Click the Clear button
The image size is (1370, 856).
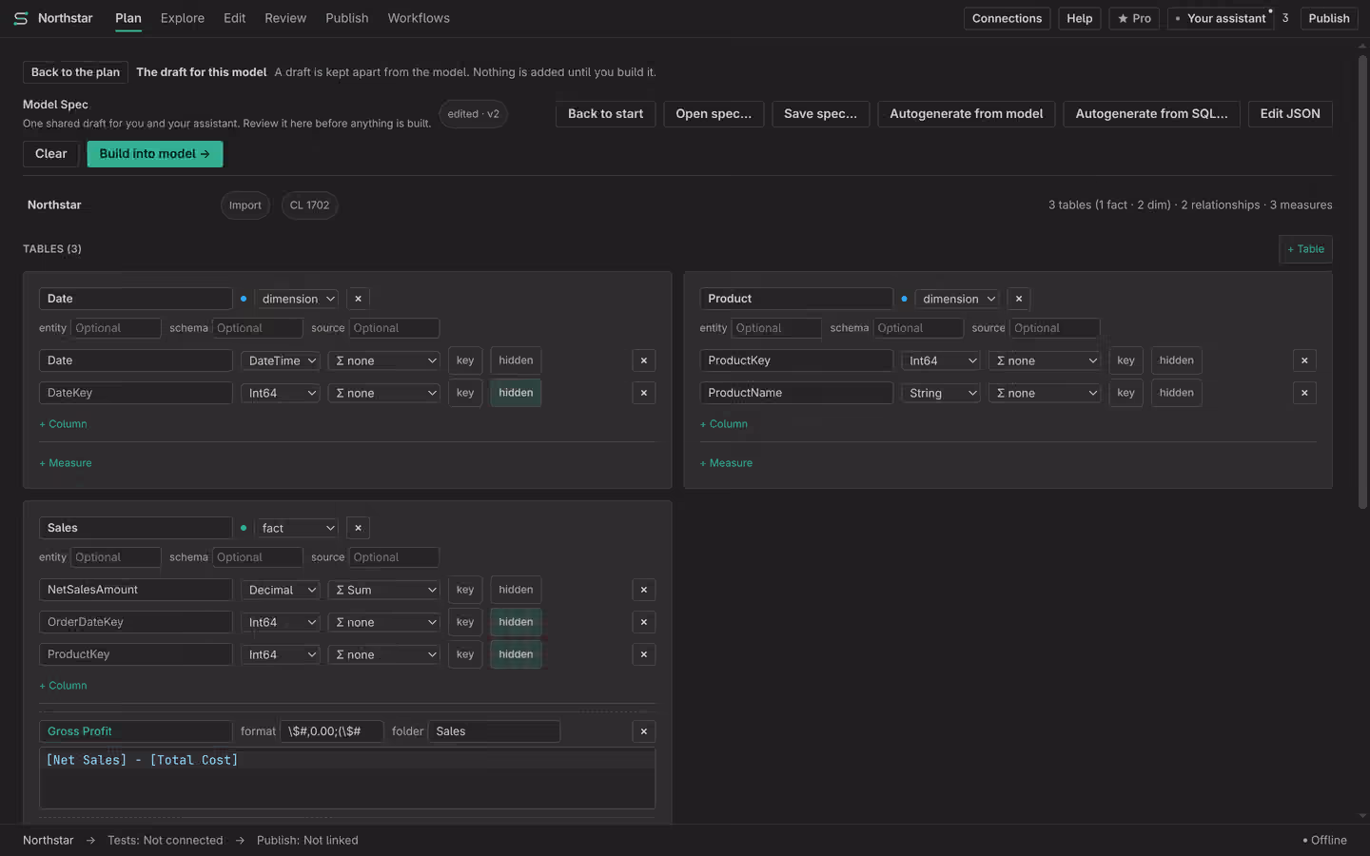pyautogui.click(x=51, y=154)
